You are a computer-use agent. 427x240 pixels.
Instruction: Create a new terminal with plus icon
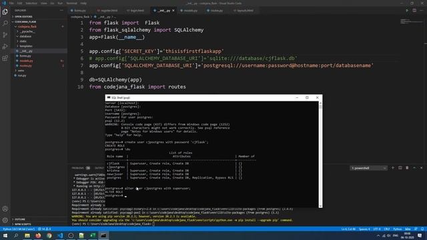(393, 168)
